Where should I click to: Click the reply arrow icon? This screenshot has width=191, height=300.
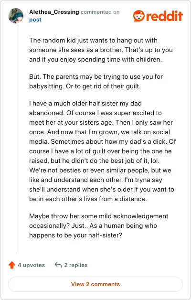[58, 265]
